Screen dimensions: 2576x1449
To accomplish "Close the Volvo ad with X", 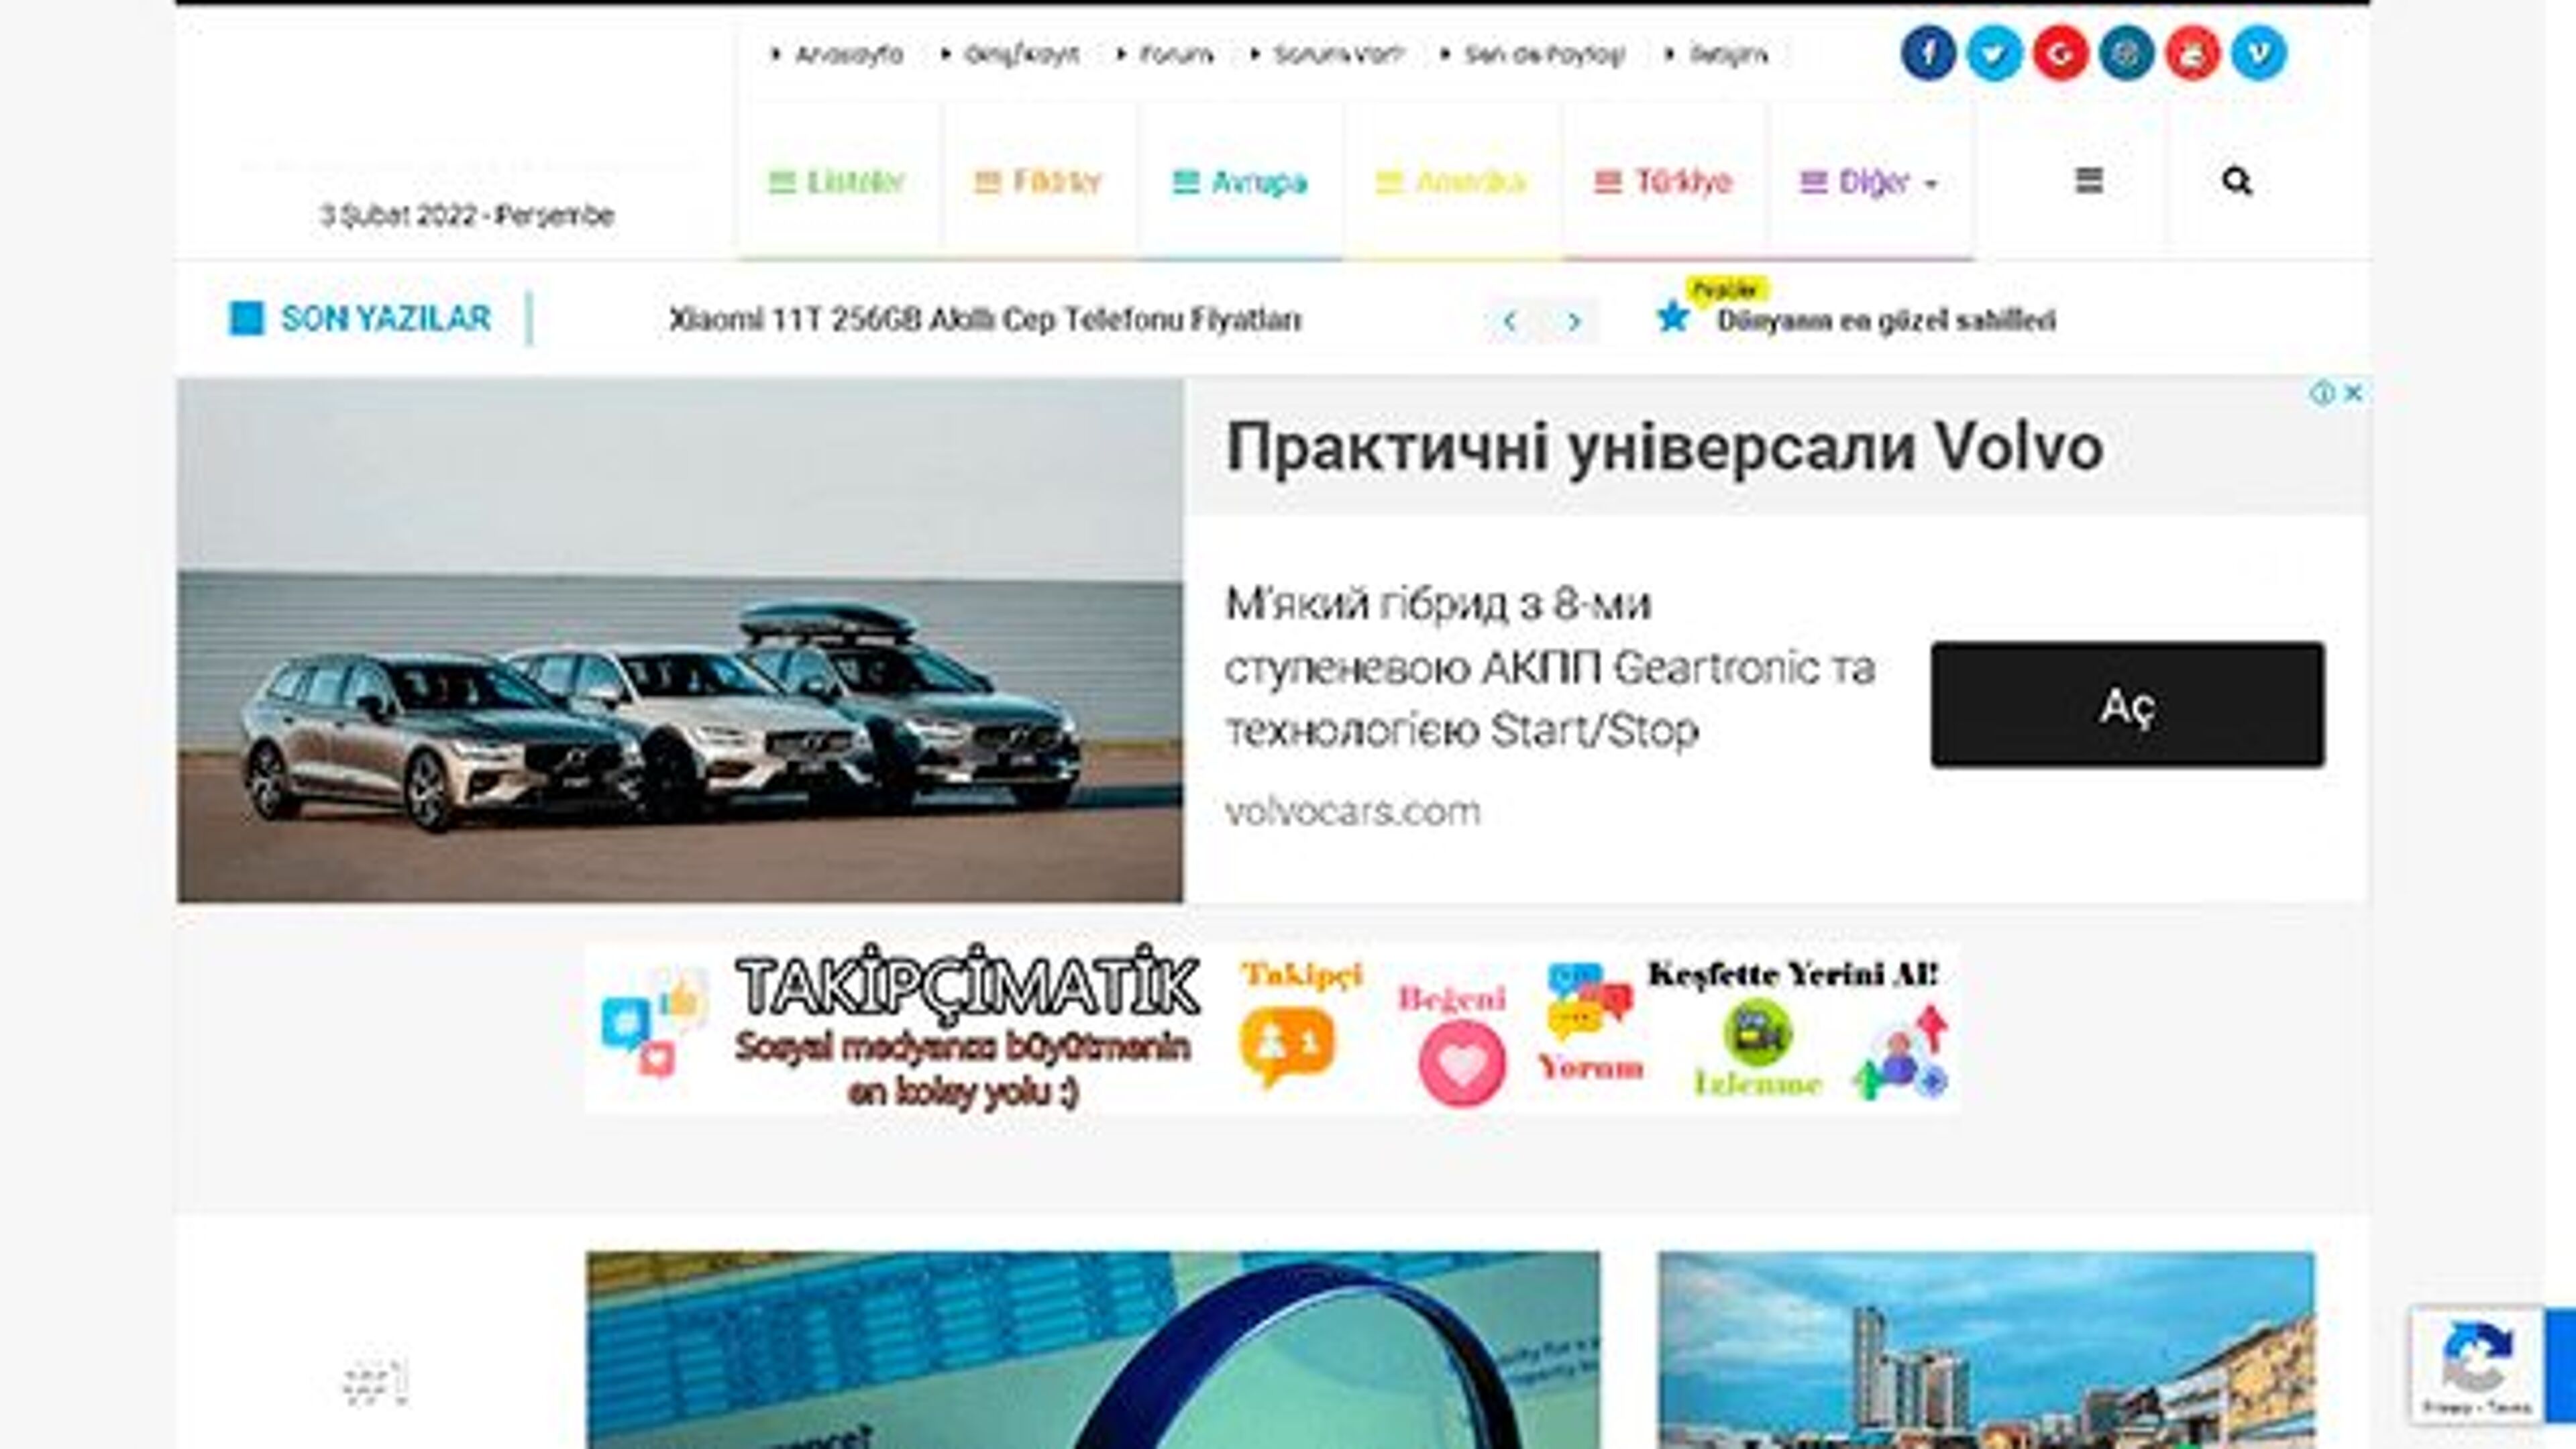I will [2353, 393].
